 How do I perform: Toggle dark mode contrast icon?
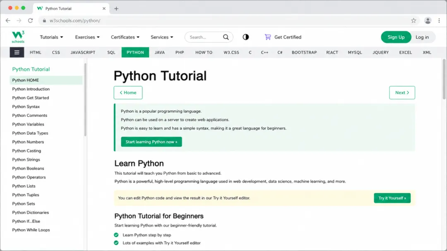pyautogui.click(x=246, y=37)
